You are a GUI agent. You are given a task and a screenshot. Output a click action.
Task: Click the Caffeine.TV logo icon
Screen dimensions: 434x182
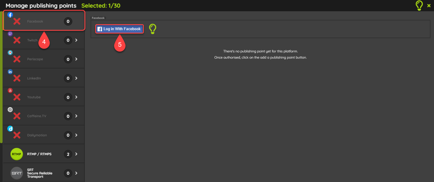(10, 110)
